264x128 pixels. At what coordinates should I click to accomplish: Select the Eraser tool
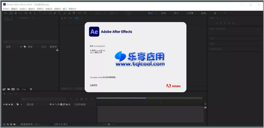[x=74, y=13]
